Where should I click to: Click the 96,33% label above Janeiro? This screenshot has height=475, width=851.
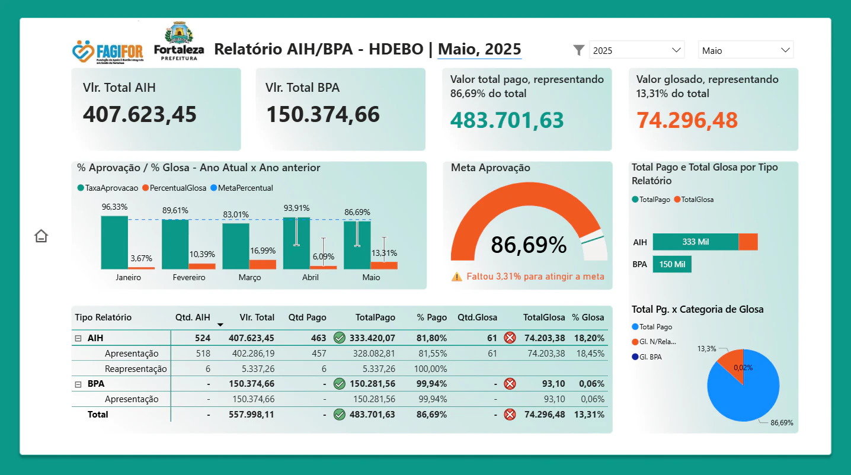pyautogui.click(x=114, y=207)
